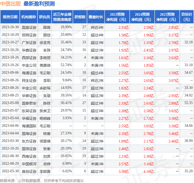Click institution 中国银河
This screenshot has height=183, width=194.
(29, 164)
